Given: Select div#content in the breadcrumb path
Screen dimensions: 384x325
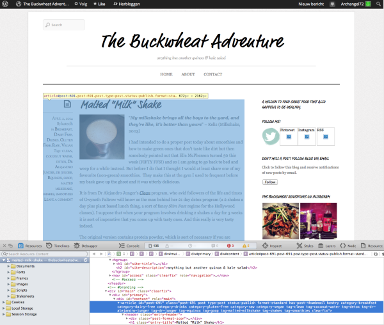Looking at the screenshot, I should tap(227, 254).
